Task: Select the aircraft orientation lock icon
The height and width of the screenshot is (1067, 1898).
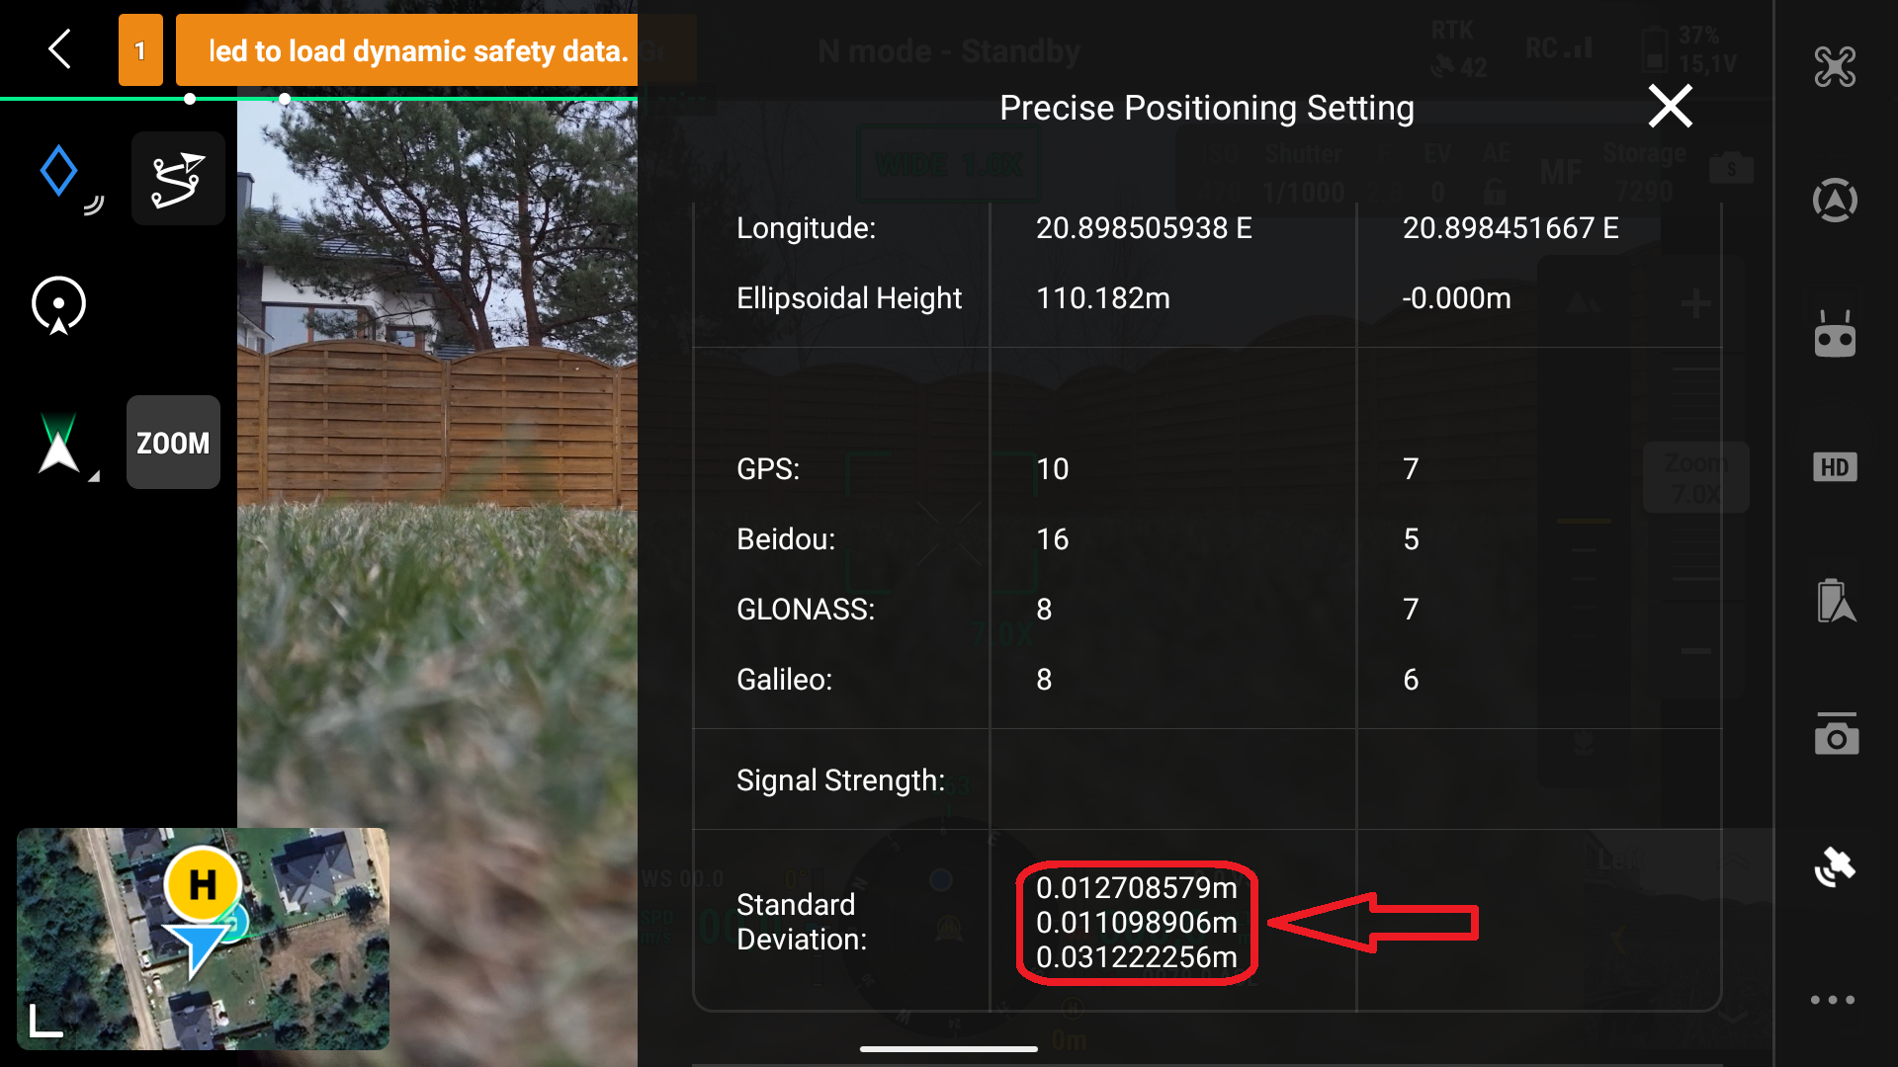Action: pyautogui.click(x=59, y=305)
